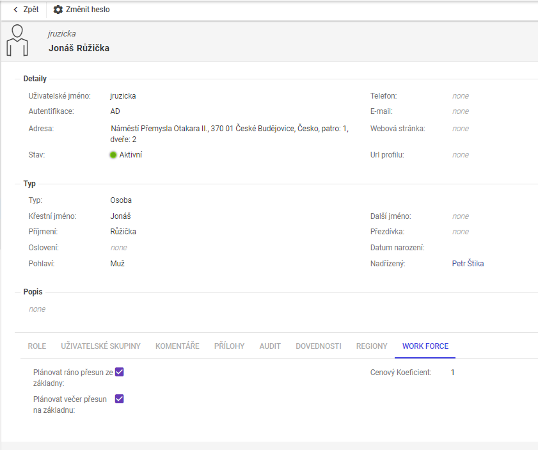
Task: Click the user avatar silhouette icon
Action: 18,42
